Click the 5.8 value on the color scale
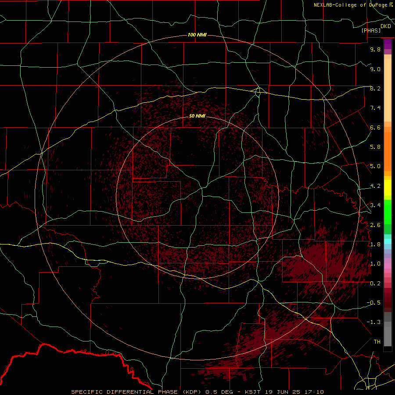This screenshot has width=395, height=395. pyautogui.click(x=375, y=147)
